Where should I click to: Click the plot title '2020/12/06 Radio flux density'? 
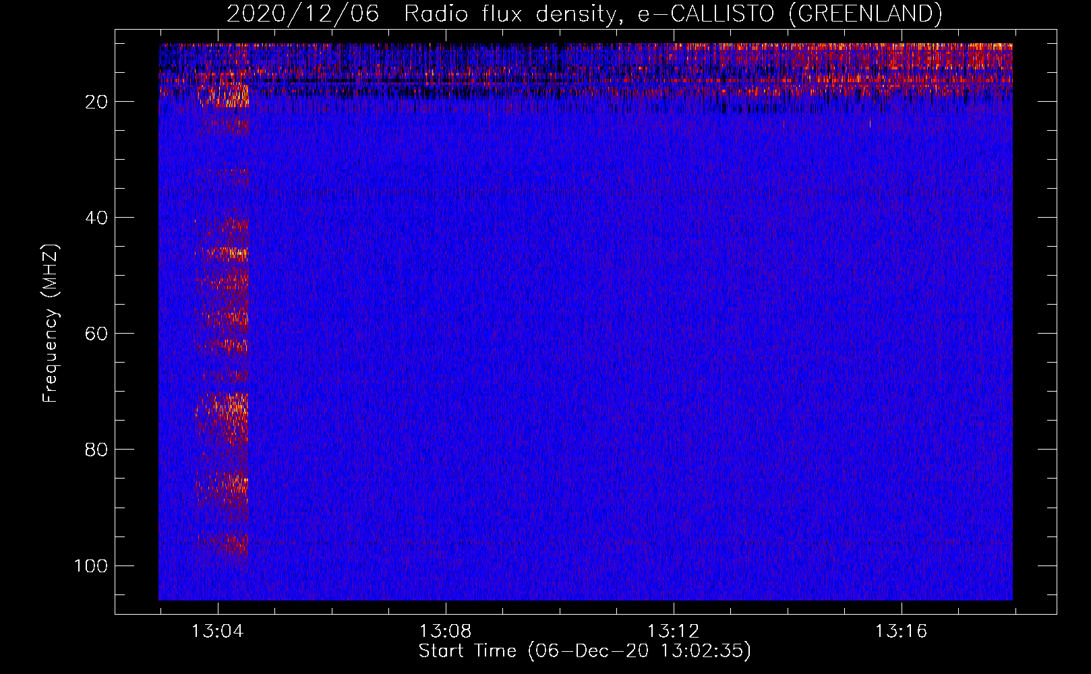coord(585,13)
